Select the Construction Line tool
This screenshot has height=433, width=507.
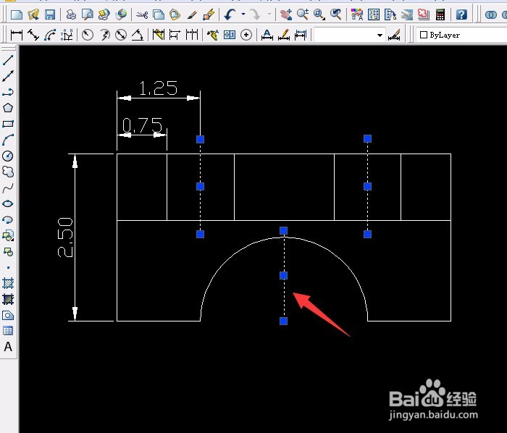(x=8, y=76)
